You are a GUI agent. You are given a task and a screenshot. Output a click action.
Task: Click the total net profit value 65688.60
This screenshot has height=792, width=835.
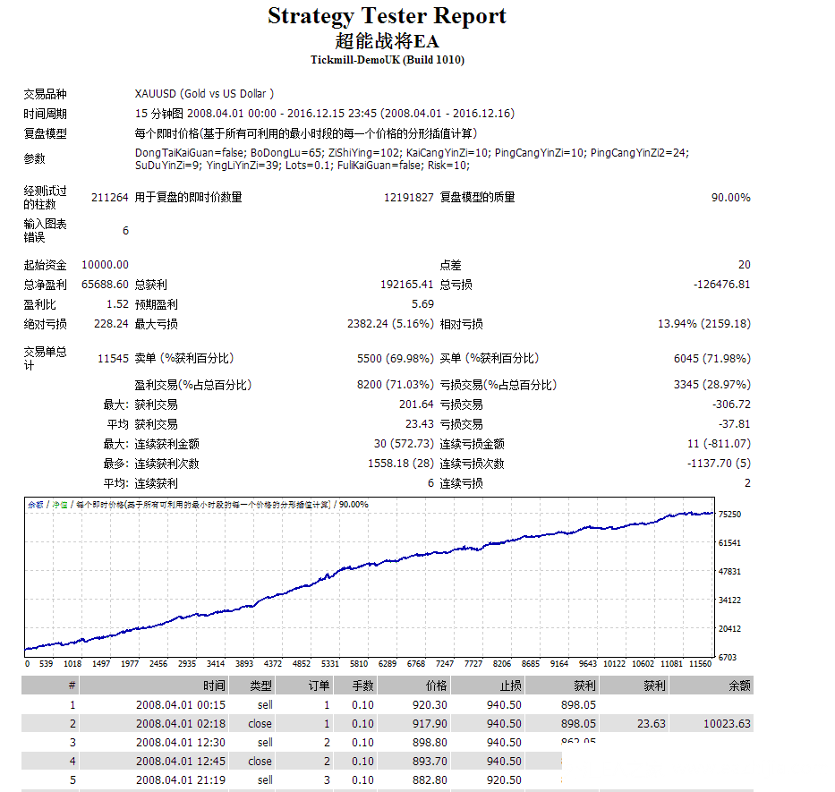pyautogui.click(x=105, y=285)
